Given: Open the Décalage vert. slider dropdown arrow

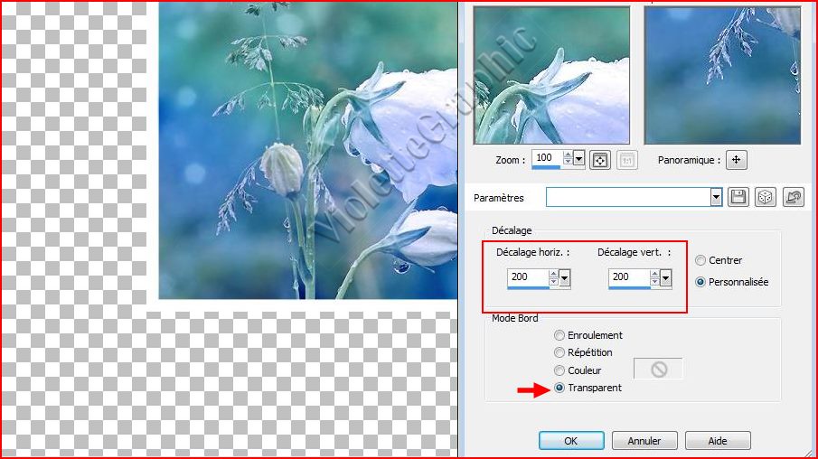Looking at the screenshot, I should (x=665, y=278).
